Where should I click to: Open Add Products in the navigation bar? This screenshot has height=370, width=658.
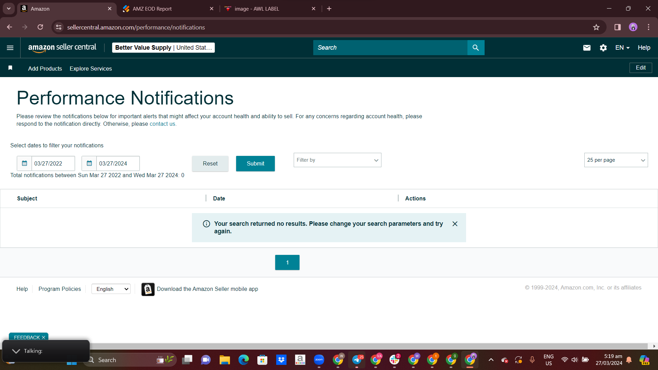(x=45, y=69)
